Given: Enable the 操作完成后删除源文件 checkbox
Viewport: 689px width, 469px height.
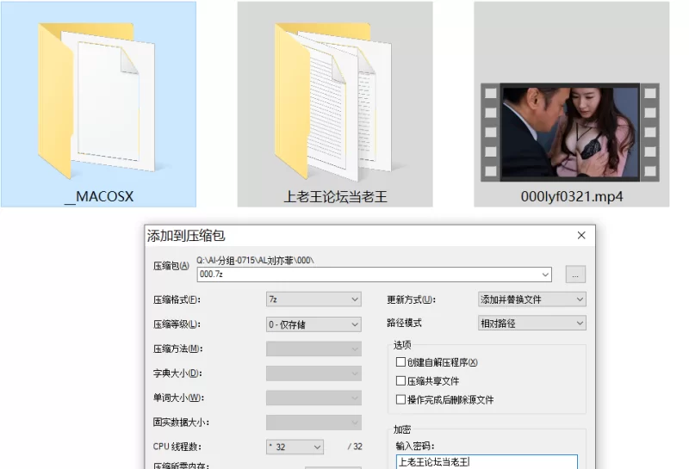Looking at the screenshot, I should pyautogui.click(x=400, y=399).
